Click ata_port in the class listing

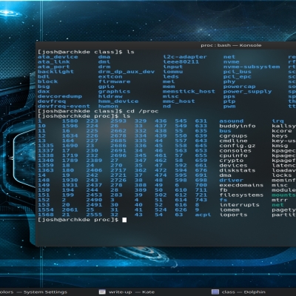click(x=54, y=67)
